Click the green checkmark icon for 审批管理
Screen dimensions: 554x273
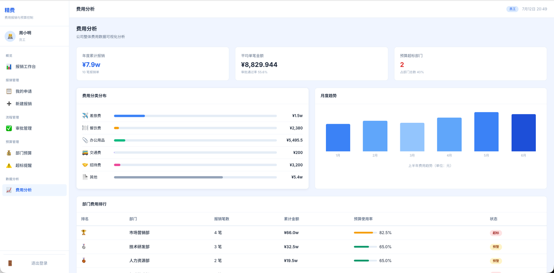pyautogui.click(x=9, y=128)
